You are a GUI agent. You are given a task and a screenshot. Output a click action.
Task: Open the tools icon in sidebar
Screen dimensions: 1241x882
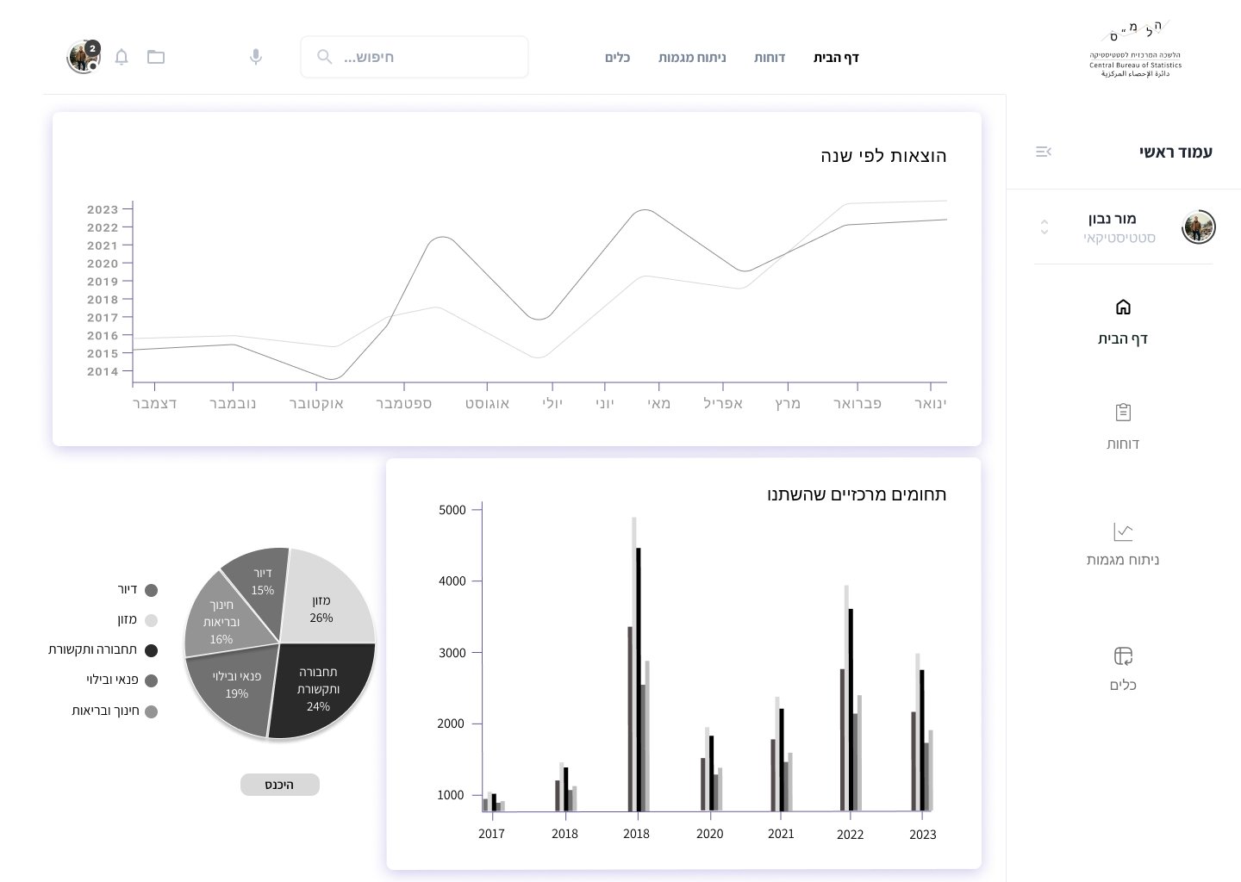pos(1123,656)
